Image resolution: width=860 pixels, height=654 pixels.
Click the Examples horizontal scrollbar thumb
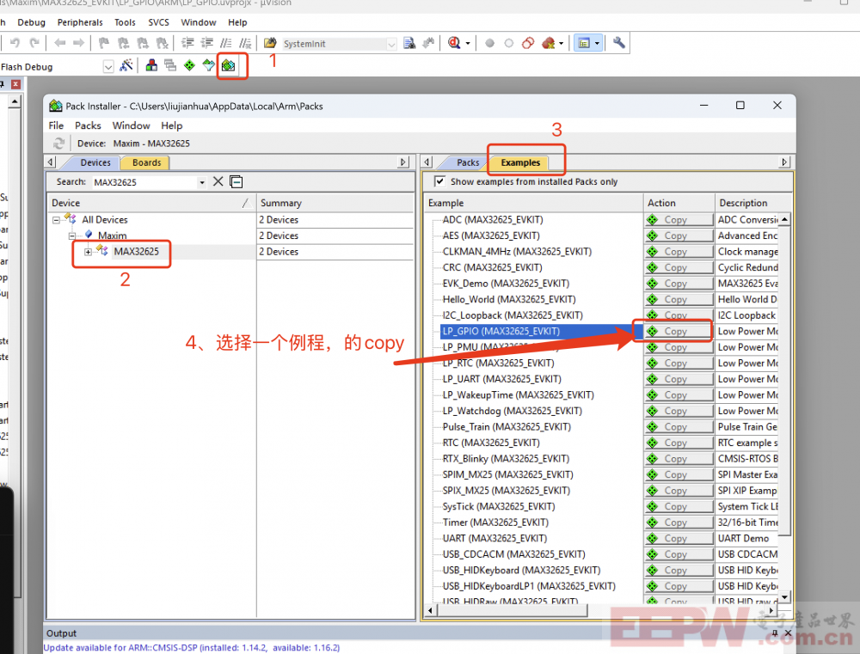[512, 610]
